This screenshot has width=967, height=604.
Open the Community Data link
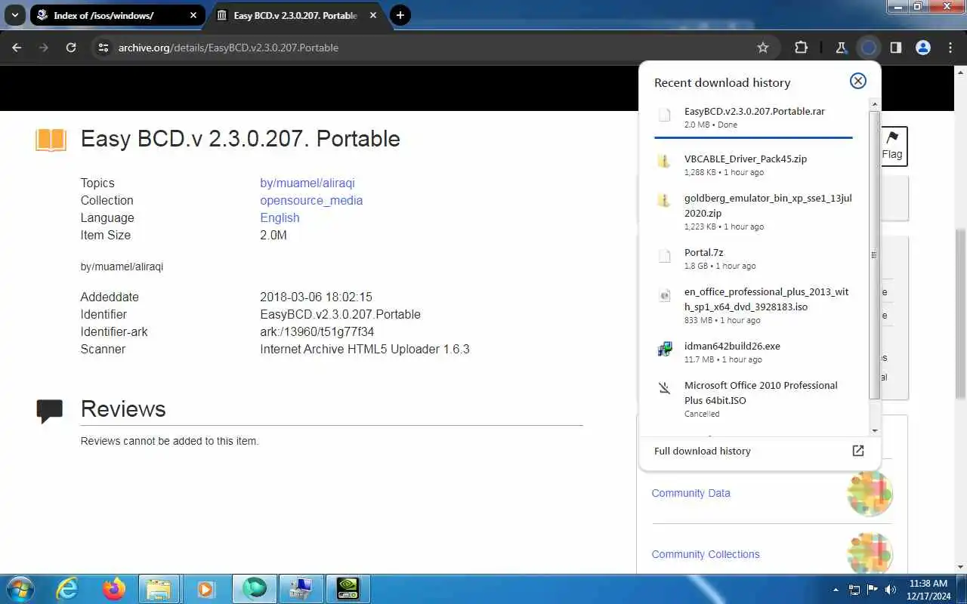coord(690,493)
